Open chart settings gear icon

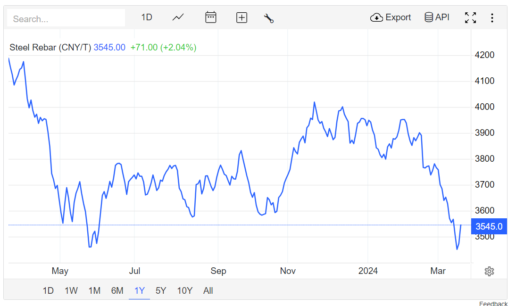click(489, 271)
